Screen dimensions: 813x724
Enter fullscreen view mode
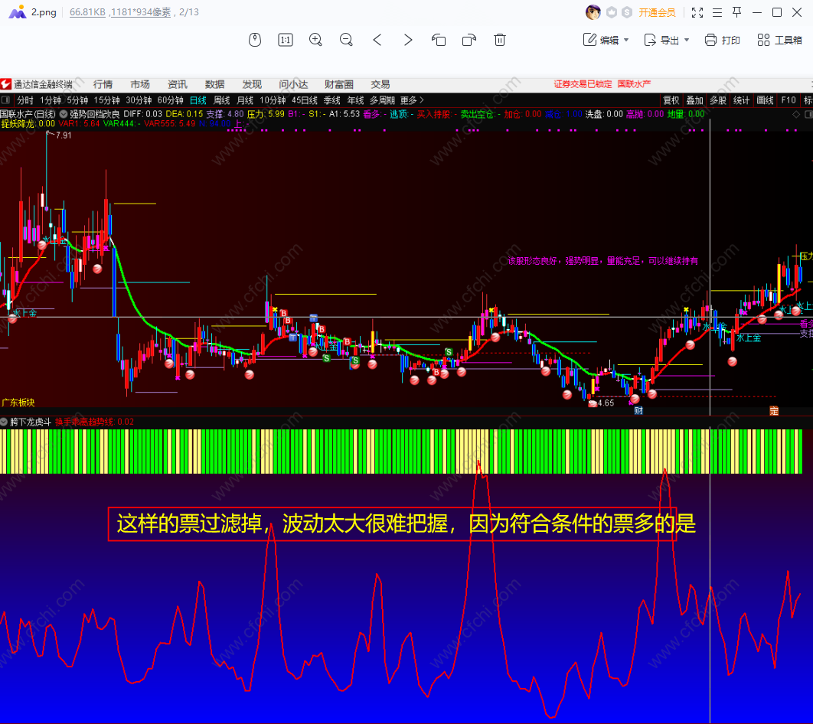click(697, 12)
